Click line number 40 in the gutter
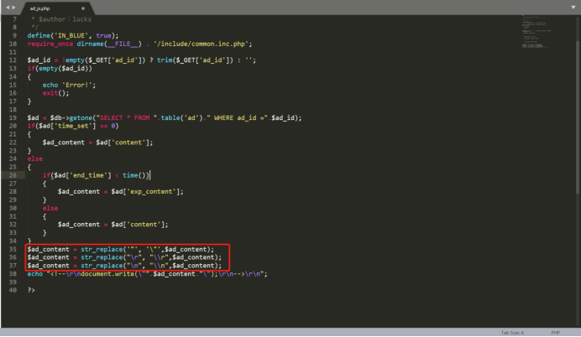Image resolution: width=581 pixels, height=337 pixels. (13, 290)
